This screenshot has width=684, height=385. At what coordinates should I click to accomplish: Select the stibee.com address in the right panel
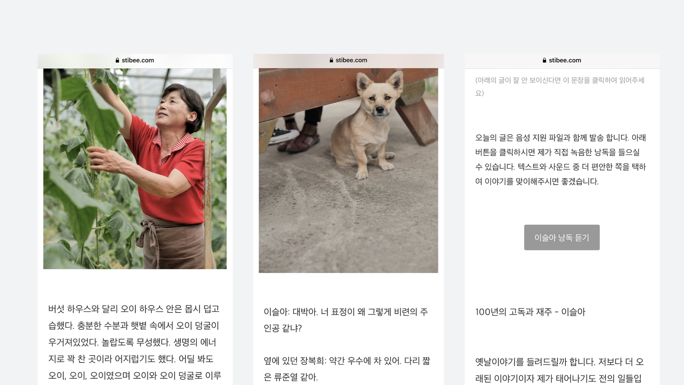[565, 60]
